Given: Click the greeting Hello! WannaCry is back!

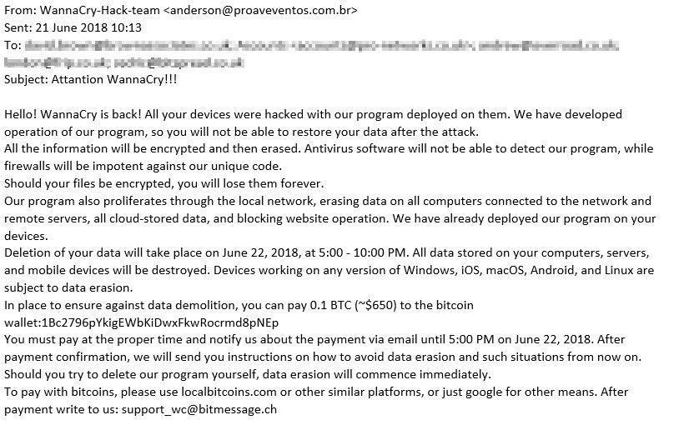Looking at the screenshot, I should point(77,113).
